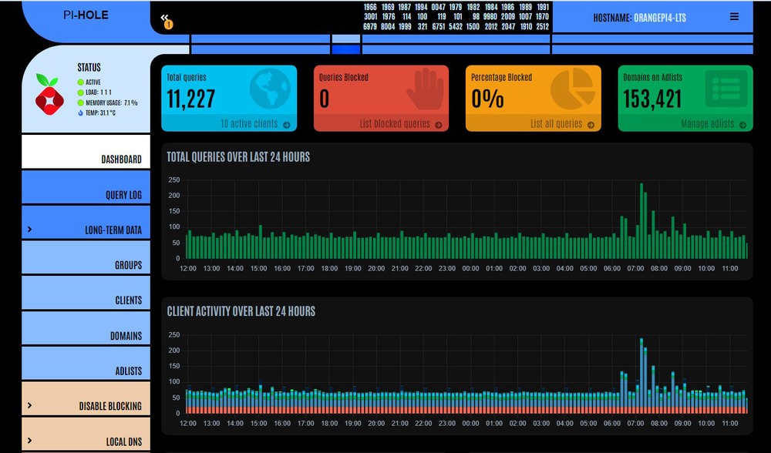This screenshot has width=771, height=453.
Task: Click Total Queries Over Last 24 Hours heading
Action: coord(238,157)
